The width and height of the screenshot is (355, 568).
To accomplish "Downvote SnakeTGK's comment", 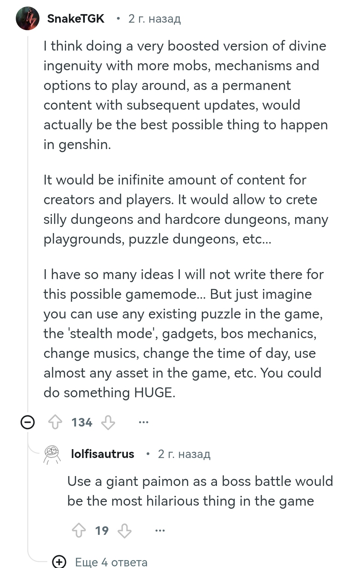I will [108, 422].
